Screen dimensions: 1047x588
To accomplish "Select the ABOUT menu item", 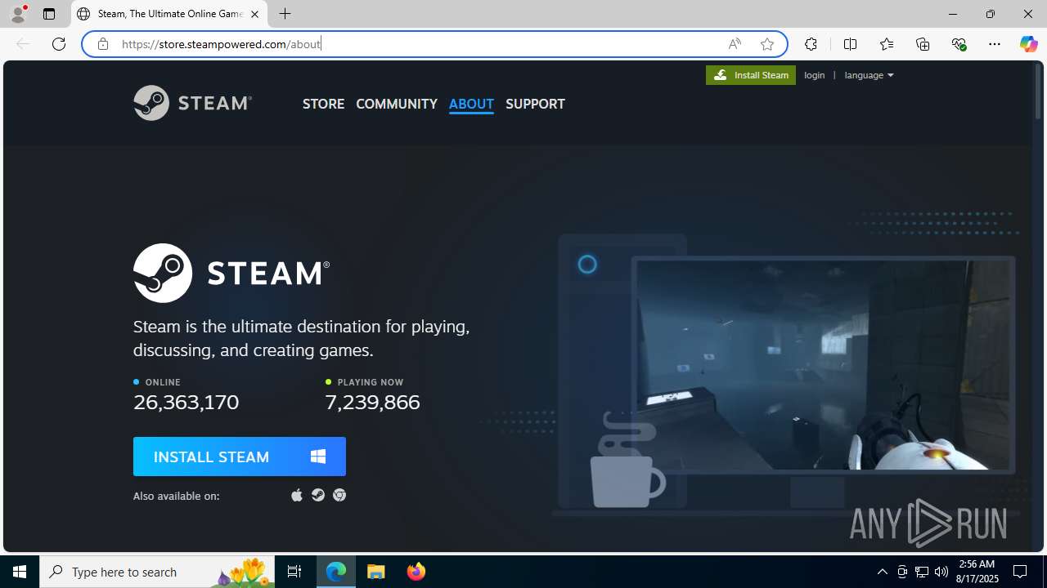I will [471, 104].
